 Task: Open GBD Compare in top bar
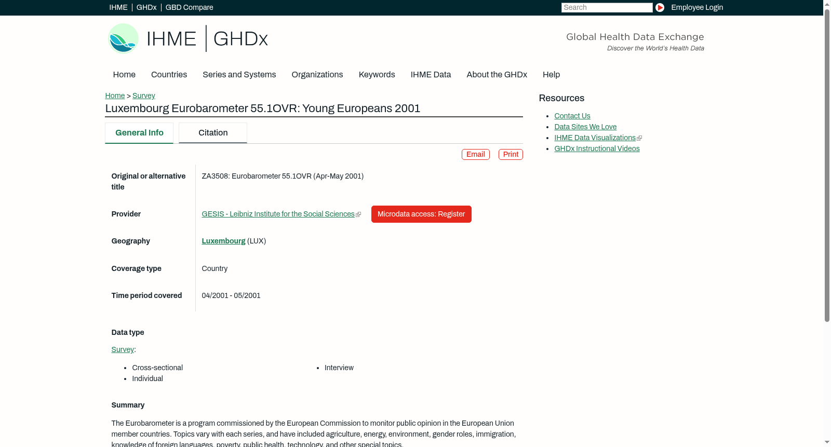point(190,7)
